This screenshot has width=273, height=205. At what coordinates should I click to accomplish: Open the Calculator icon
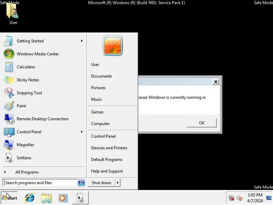pos(9,67)
